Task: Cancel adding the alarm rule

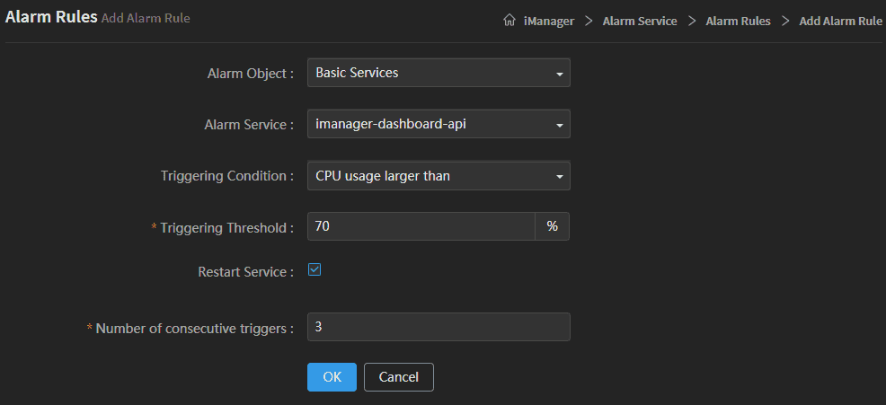Action: coord(398,377)
